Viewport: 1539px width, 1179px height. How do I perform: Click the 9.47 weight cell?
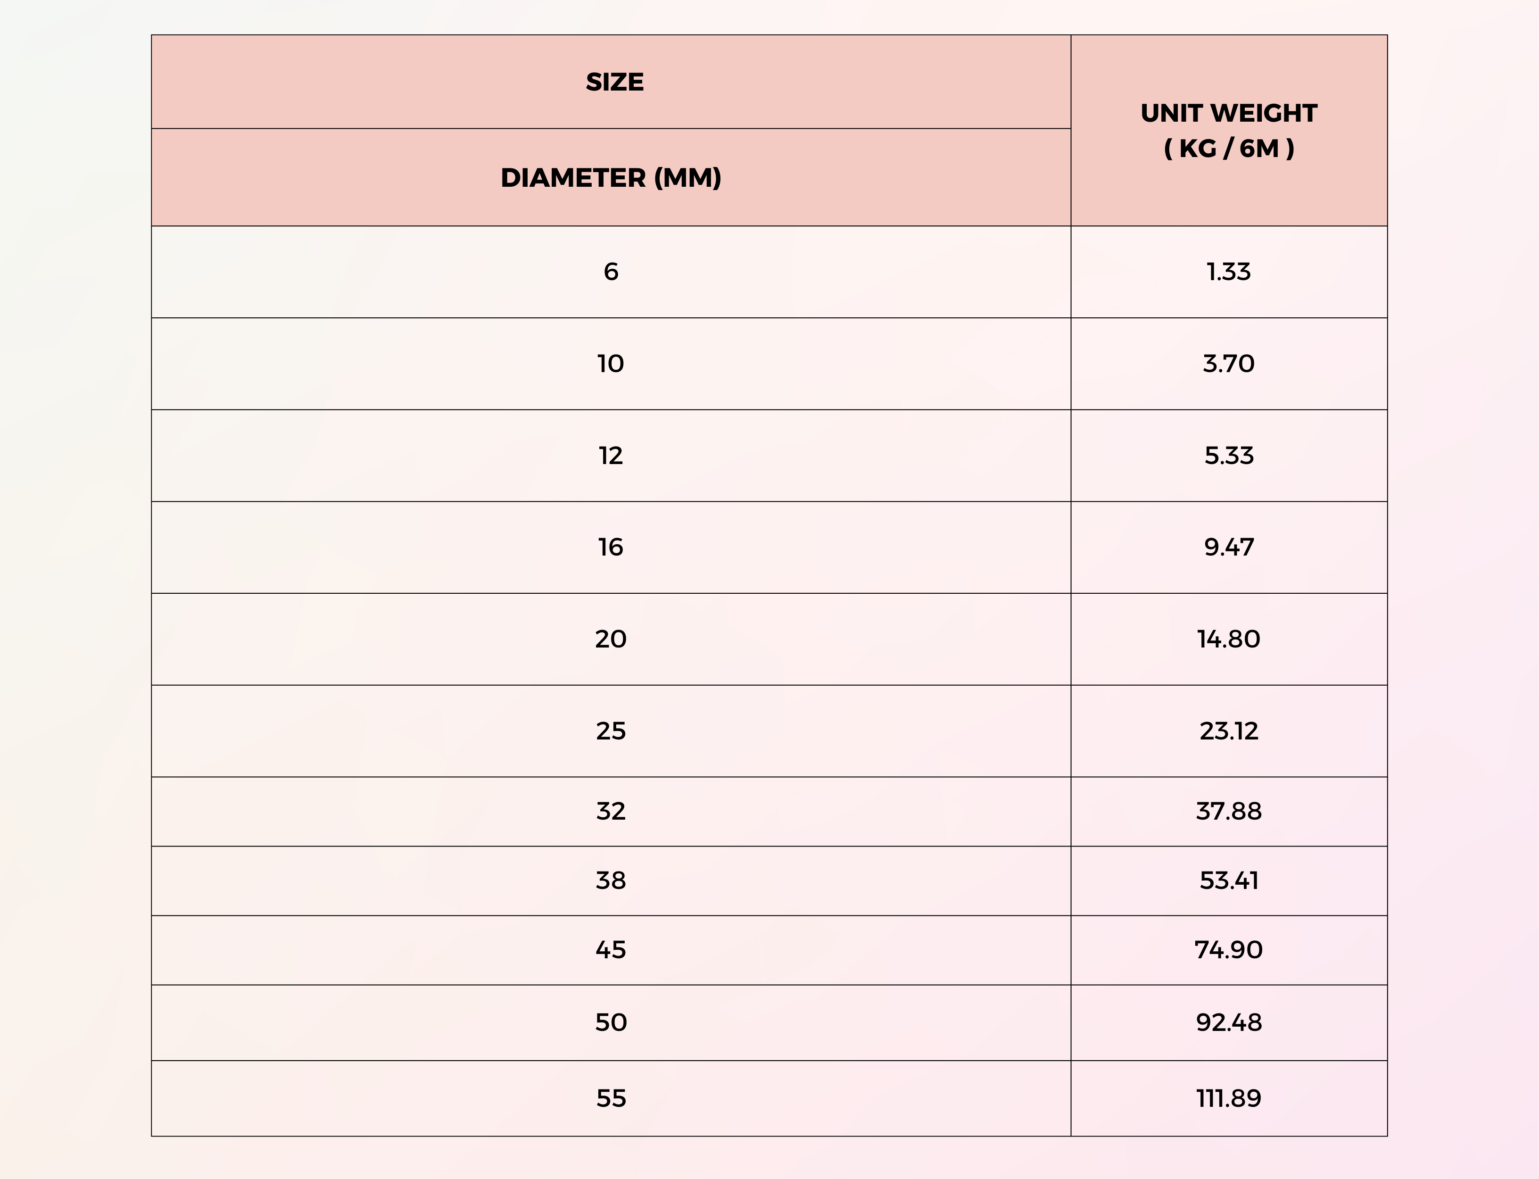[x=1228, y=547]
